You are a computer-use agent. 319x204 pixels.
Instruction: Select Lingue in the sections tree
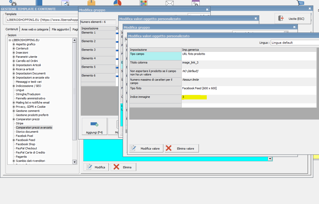[x=20, y=90]
